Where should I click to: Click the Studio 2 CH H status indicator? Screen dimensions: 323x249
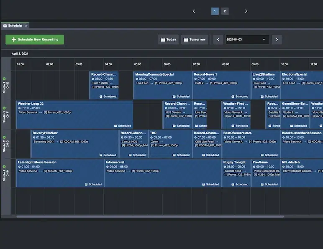tap(4, 167)
